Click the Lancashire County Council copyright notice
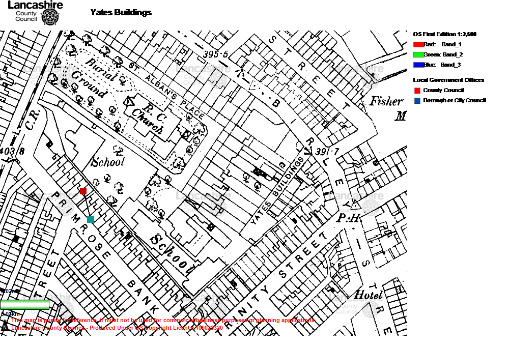 (117, 328)
